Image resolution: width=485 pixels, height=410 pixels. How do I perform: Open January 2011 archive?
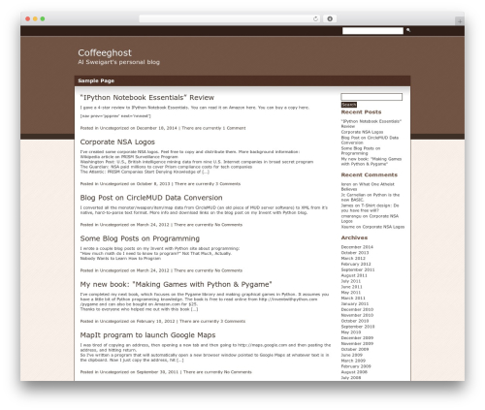(355, 303)
